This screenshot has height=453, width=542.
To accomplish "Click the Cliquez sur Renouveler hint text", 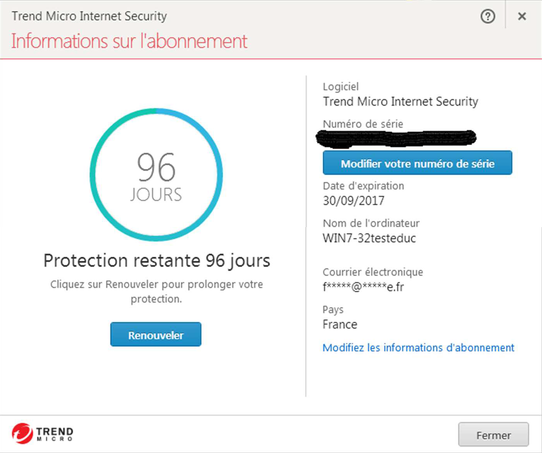I will [x=156, y=291].
